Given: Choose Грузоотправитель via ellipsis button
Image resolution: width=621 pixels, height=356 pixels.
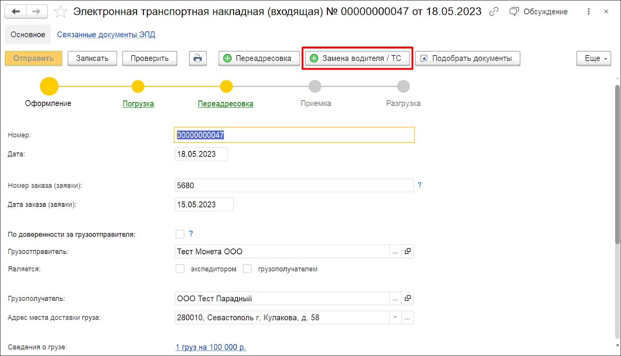Looking at the screenshot, I should [x=395, y=252].
